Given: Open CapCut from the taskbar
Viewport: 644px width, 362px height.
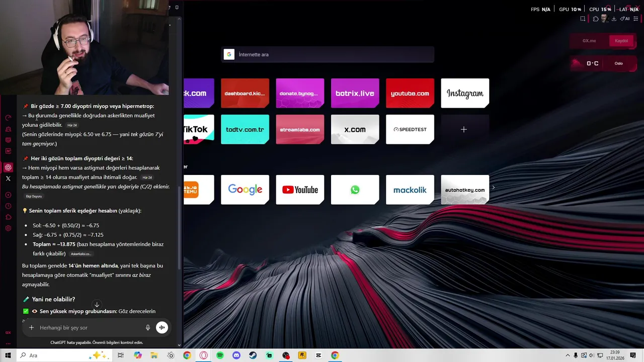Looking at the screenshot, I should point(318,355).
